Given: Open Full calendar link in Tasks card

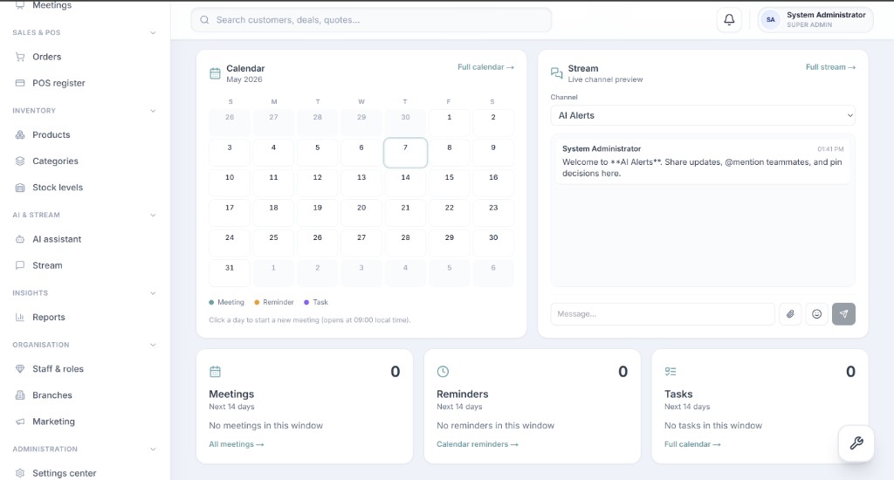Looking at the screenshot, I should [692, 445].
